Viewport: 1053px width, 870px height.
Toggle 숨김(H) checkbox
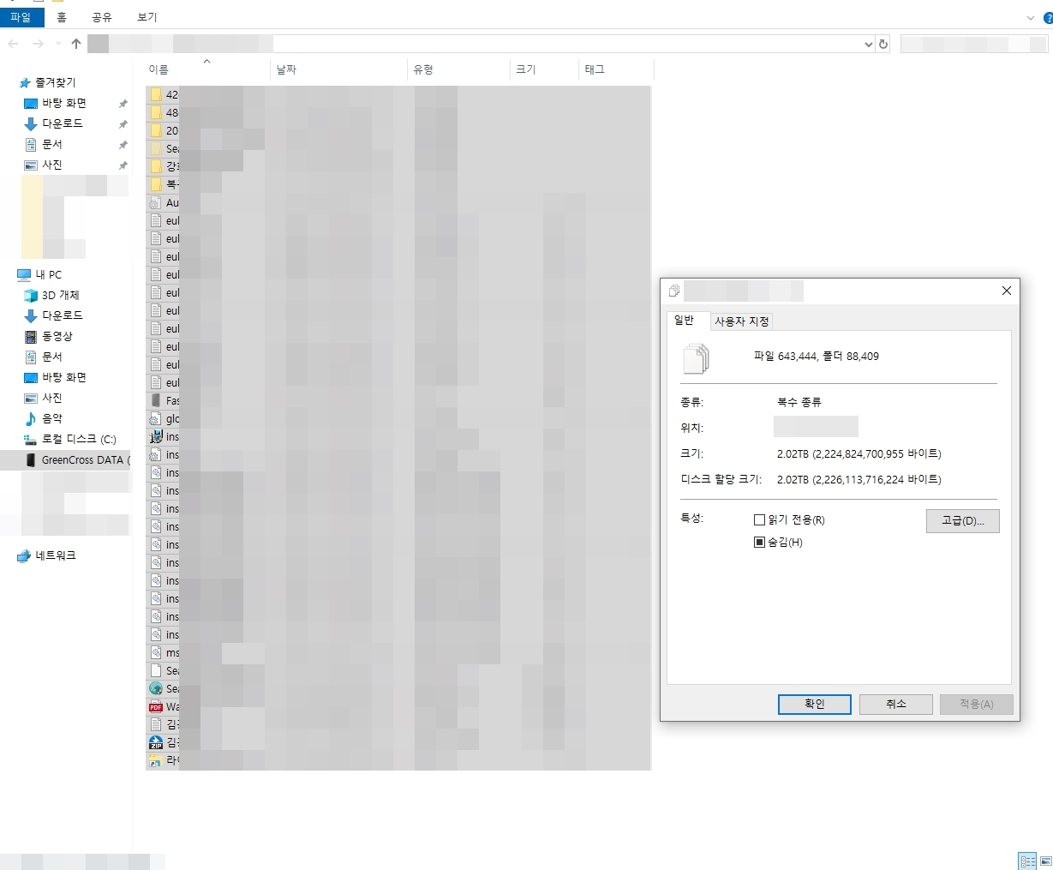[759, 543]
